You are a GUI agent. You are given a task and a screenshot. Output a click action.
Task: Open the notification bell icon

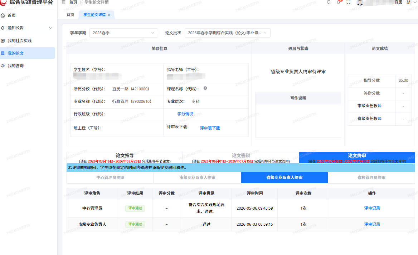coord(339,2)
